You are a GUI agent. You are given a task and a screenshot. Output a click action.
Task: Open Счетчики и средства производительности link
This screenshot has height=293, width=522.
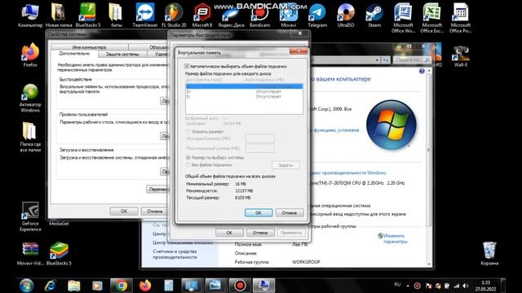(x=175, y=254)
